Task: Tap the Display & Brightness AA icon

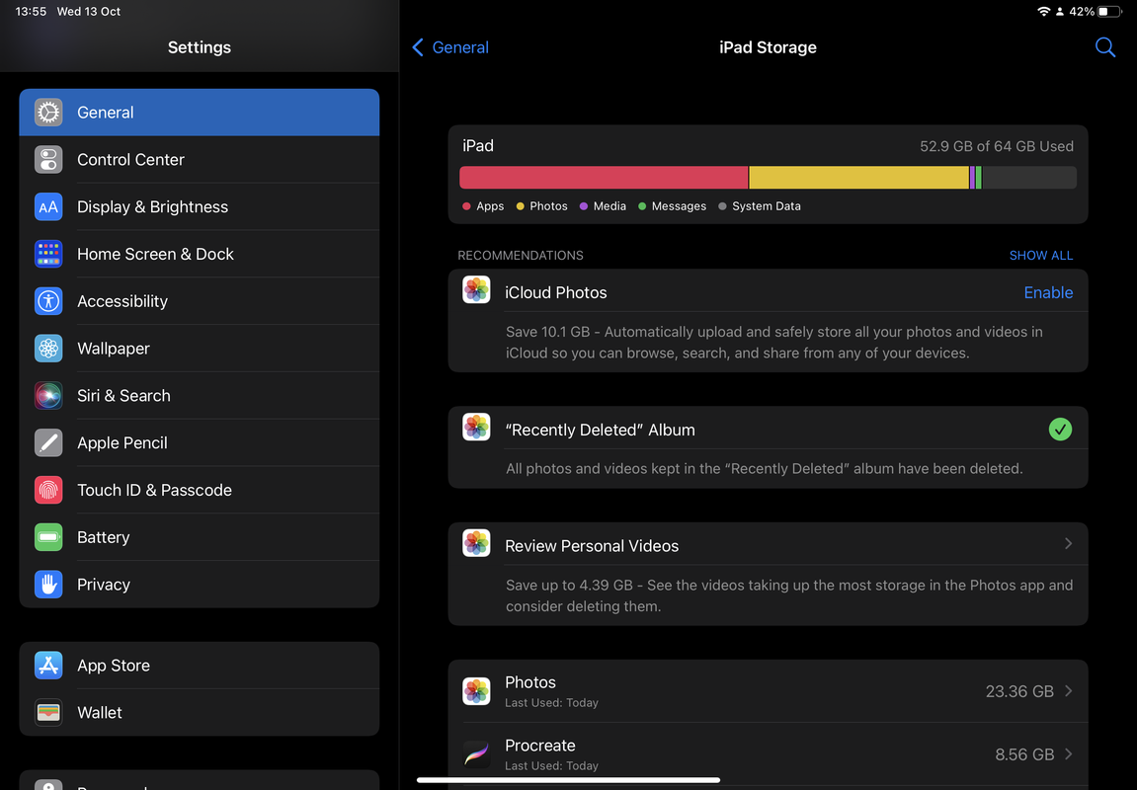Action: pos(48,206)
